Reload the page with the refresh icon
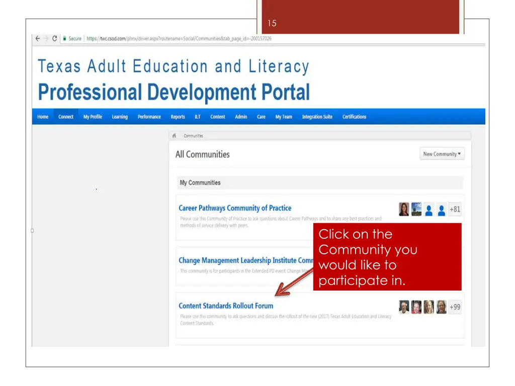 (54, 38)
